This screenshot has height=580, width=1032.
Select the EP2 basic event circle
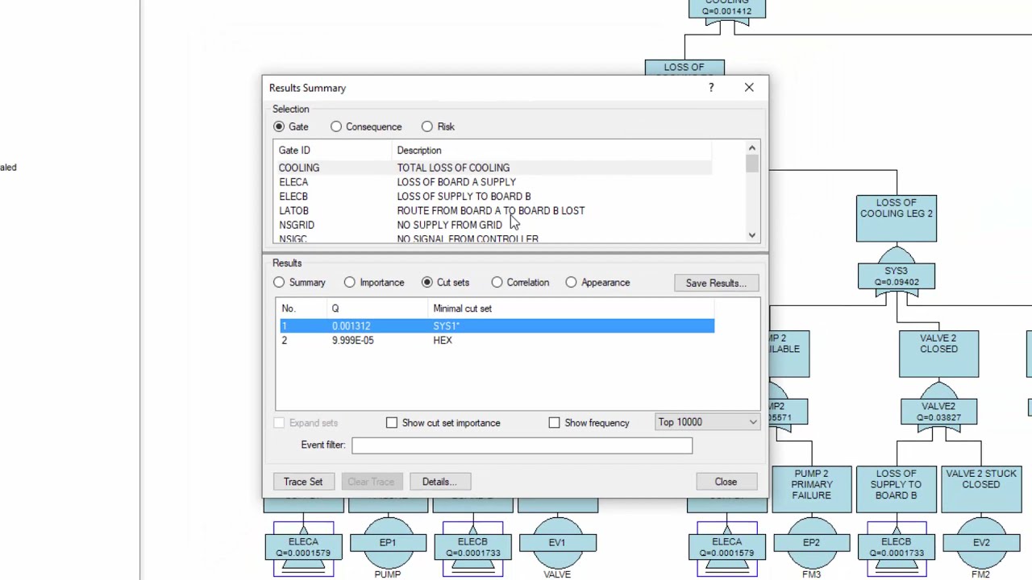tap(811, 544)
